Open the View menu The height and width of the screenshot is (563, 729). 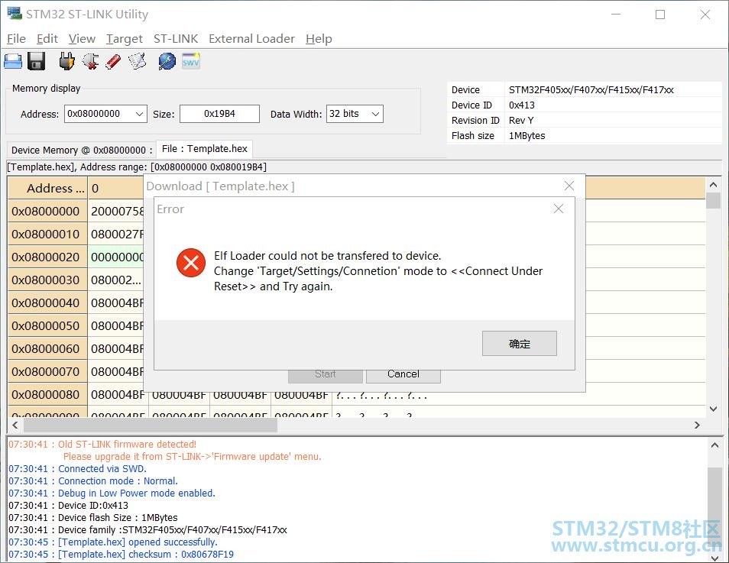pos(82,39)
